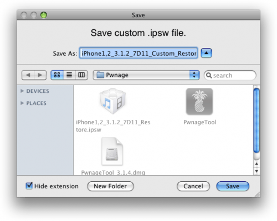The image size is (277, 221).
Task: Click the Save As filename field
Action: pyautogui.click(x=138, y=53)
